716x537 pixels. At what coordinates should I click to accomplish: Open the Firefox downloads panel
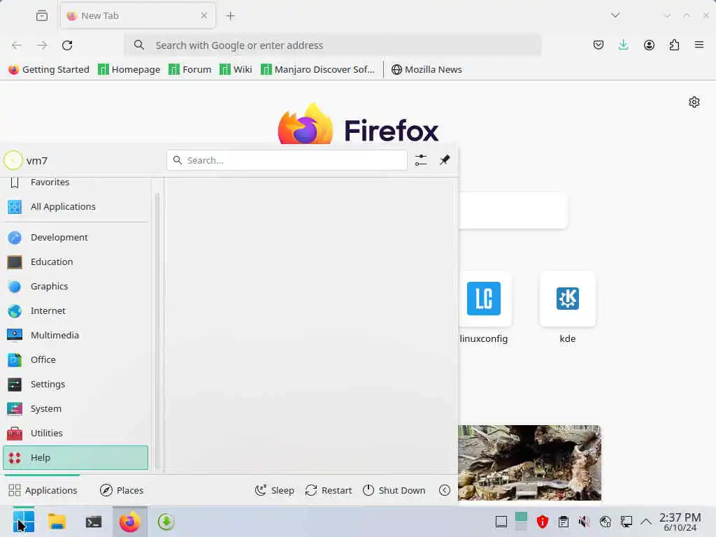click(x=623, y=45)
